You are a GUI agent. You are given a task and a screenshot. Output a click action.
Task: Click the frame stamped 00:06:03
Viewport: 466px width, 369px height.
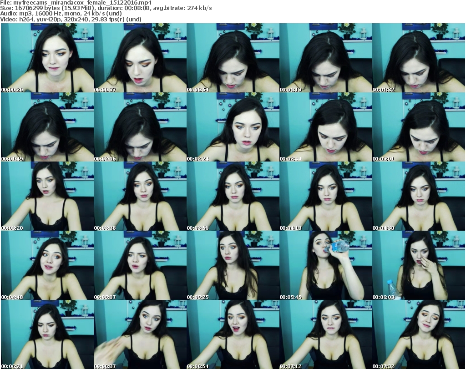click(x=419, y=265)
